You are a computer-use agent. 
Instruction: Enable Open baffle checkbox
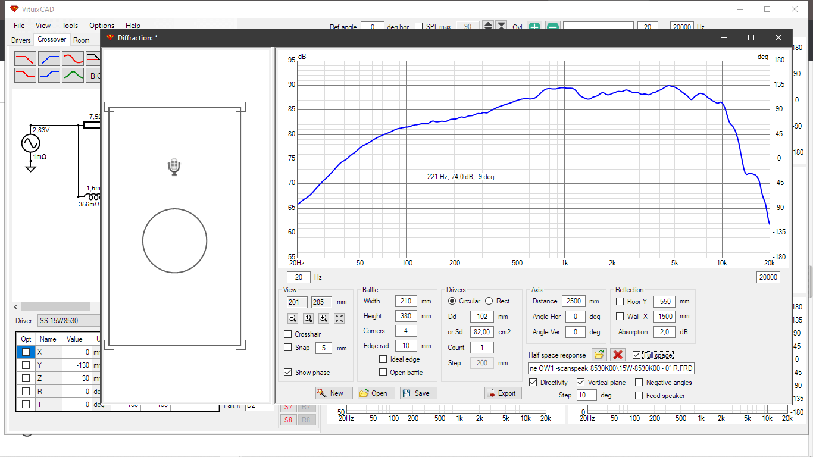tap(383, 373)
